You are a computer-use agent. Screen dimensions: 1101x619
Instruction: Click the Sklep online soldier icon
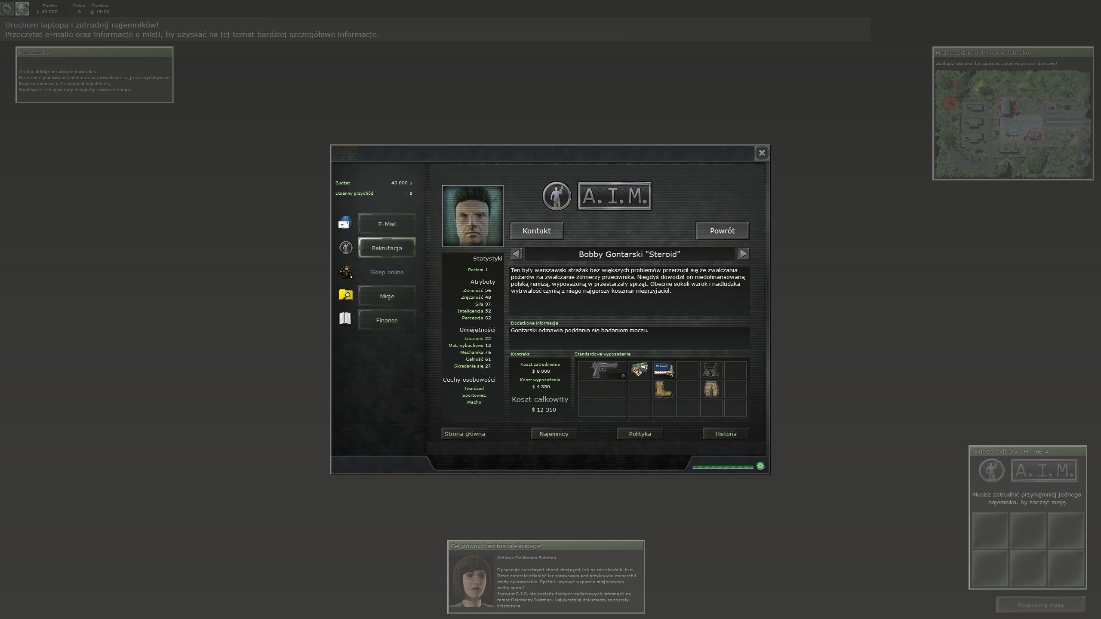[x=345, y=272]
